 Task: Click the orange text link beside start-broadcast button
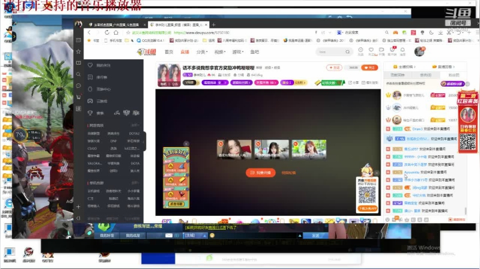289,172
